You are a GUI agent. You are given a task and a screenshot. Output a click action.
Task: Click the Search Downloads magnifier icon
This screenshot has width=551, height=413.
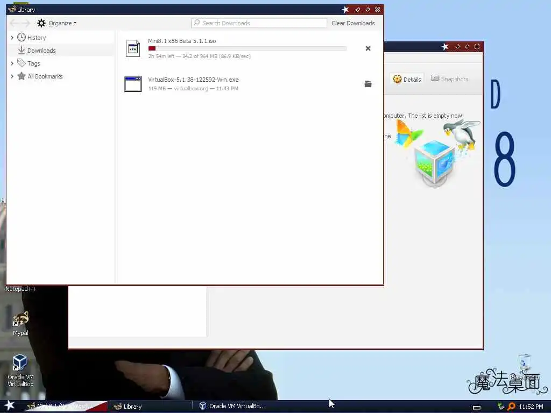click(x=197, y=23)
